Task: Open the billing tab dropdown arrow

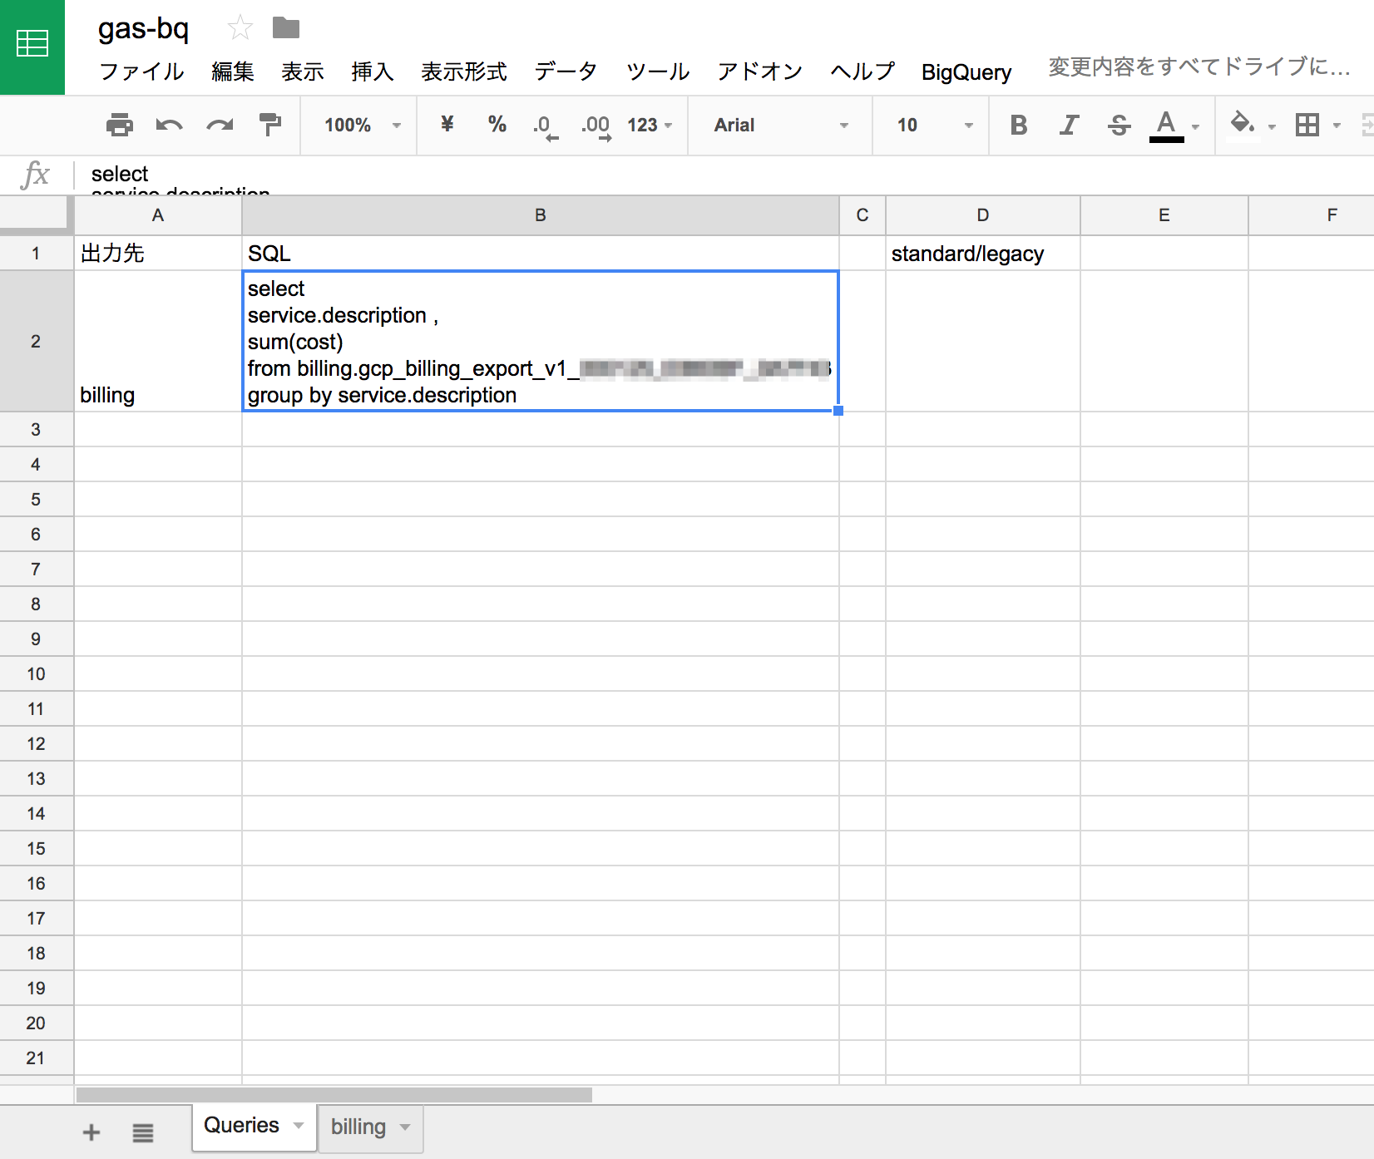Action: [405, 1127]
